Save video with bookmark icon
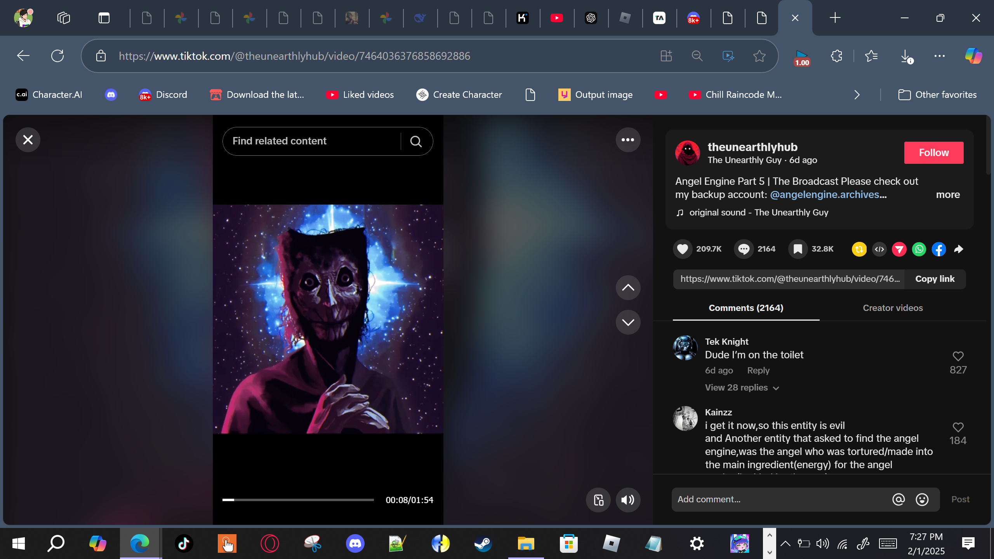Image resolution: width=994 pixels, height=559 pixels. [798, 249]
